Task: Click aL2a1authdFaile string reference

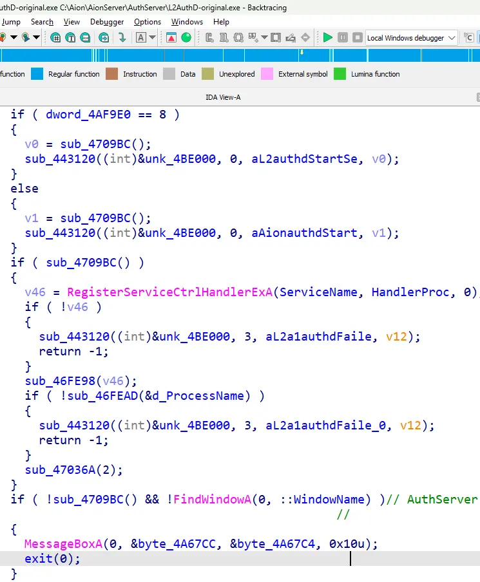Action: tap(319, 337)
